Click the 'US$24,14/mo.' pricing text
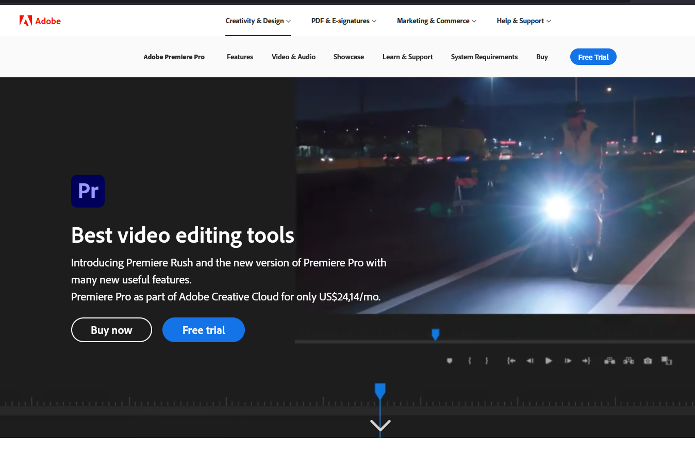This screenshot has height=471, width=695. (x=350, y=297)
